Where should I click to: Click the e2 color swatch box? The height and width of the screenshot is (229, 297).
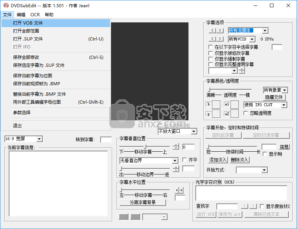[234, 114]
